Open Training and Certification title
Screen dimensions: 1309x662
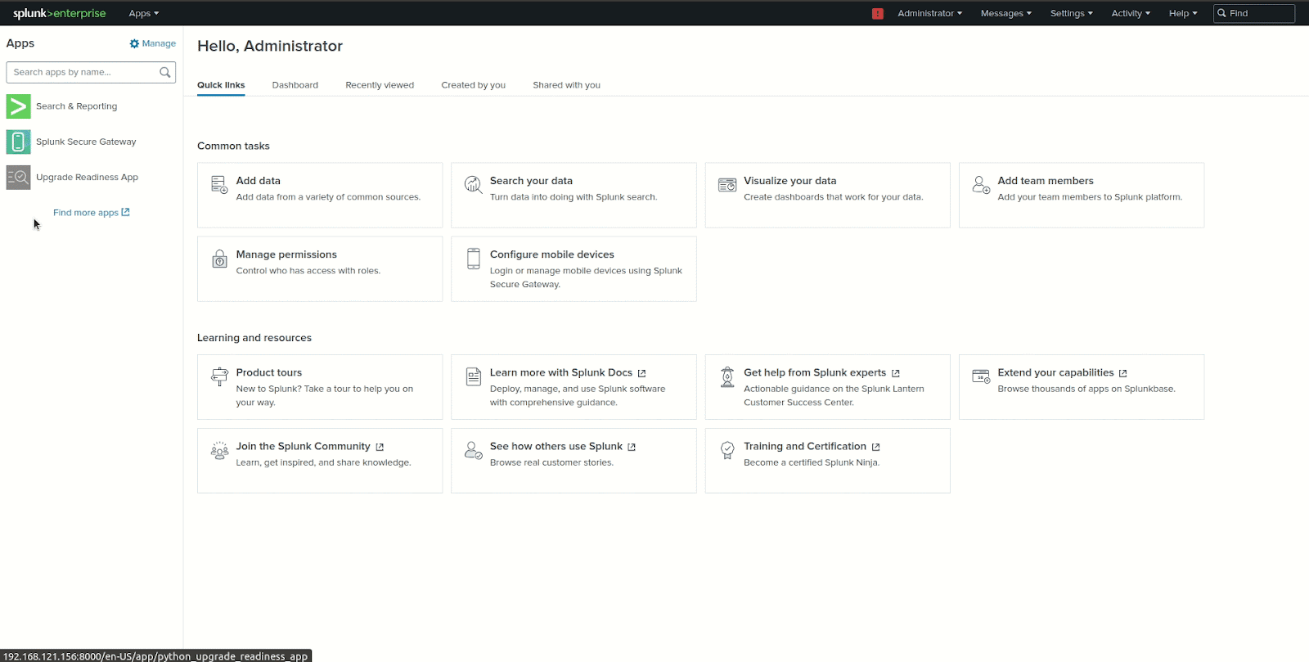click(x=805, y=446)
